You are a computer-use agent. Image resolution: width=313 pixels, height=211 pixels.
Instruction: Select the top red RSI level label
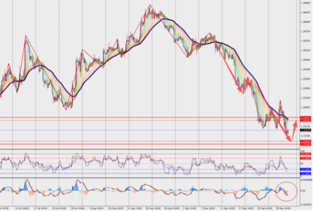tap(305, 154)
